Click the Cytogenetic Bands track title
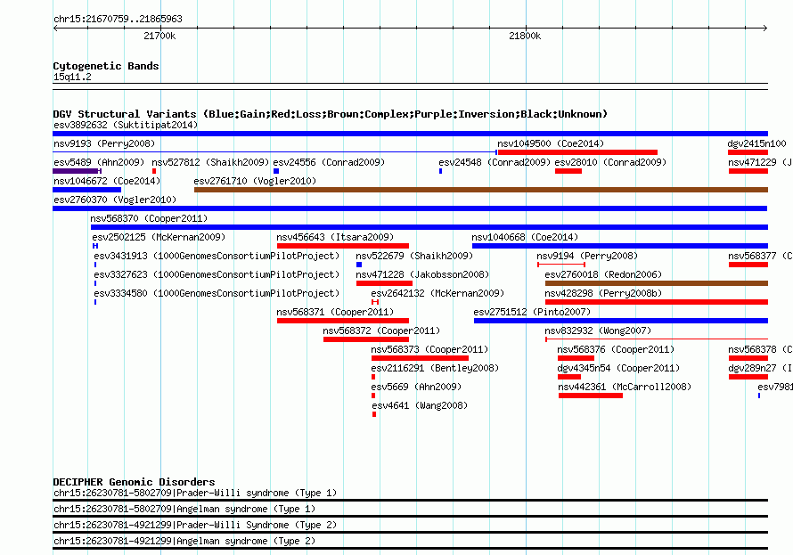The width and height of the screenshot is (793, 555). pos(106,66)
